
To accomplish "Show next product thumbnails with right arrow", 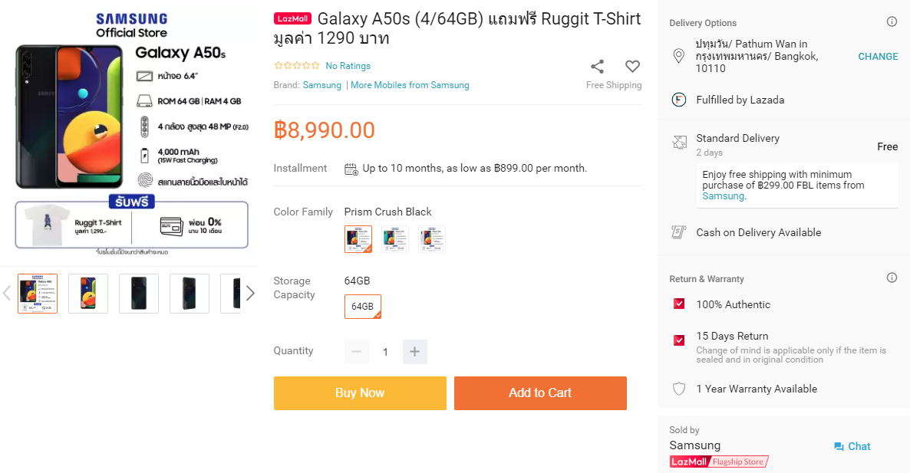I will pyautogui.click(x=250, y=293).
